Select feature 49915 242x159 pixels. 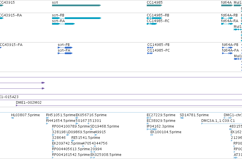click(x=96, y=135)
